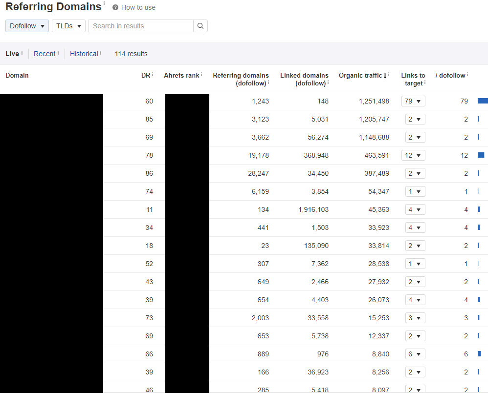This screenshot has width=488, height=393.
Task: Expand links dropdown in 12,337 traffic row
Action: 415,336
